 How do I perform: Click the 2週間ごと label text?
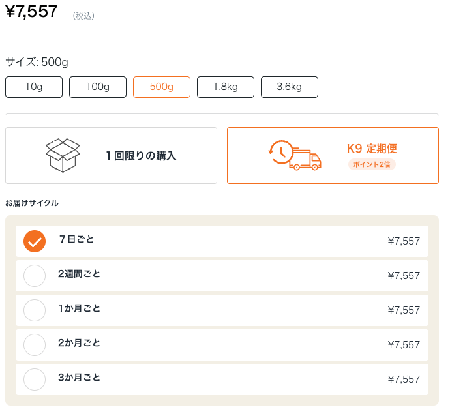coord(79,274)
